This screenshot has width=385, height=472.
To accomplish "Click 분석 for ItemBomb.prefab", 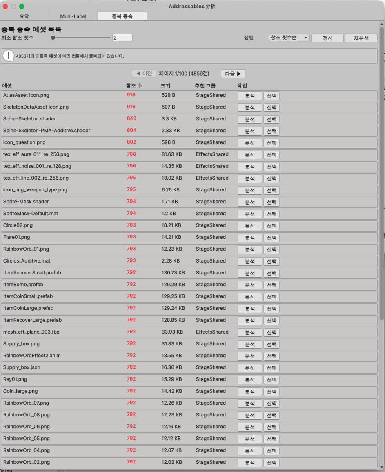I will 249,285.
